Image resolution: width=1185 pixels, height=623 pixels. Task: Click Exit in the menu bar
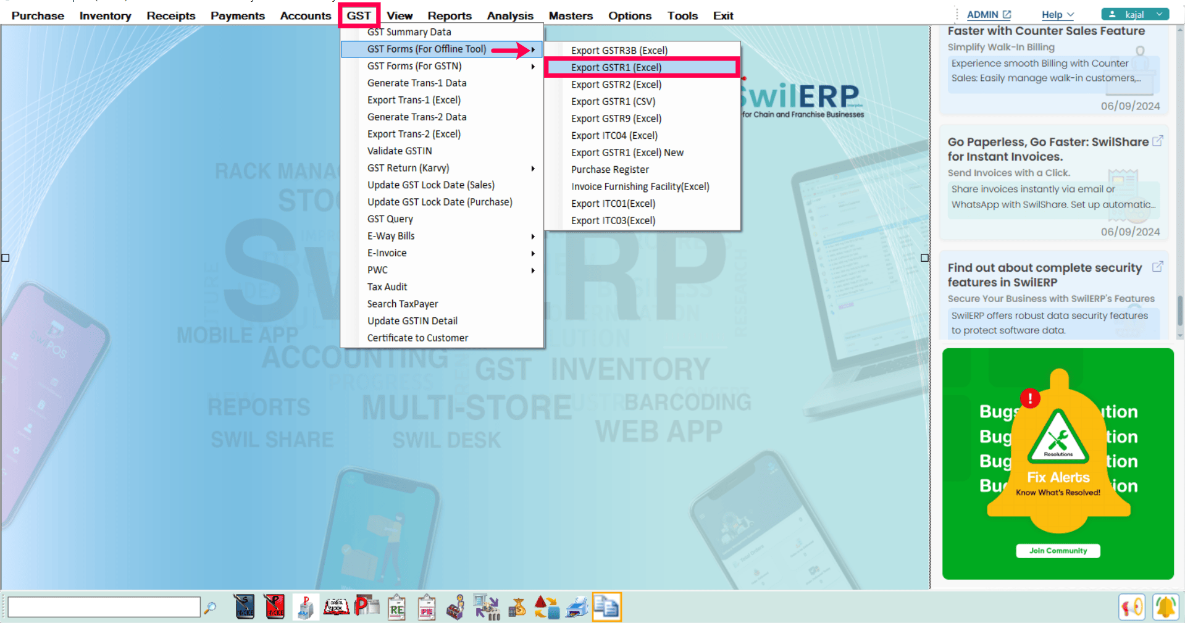(723, 15)
